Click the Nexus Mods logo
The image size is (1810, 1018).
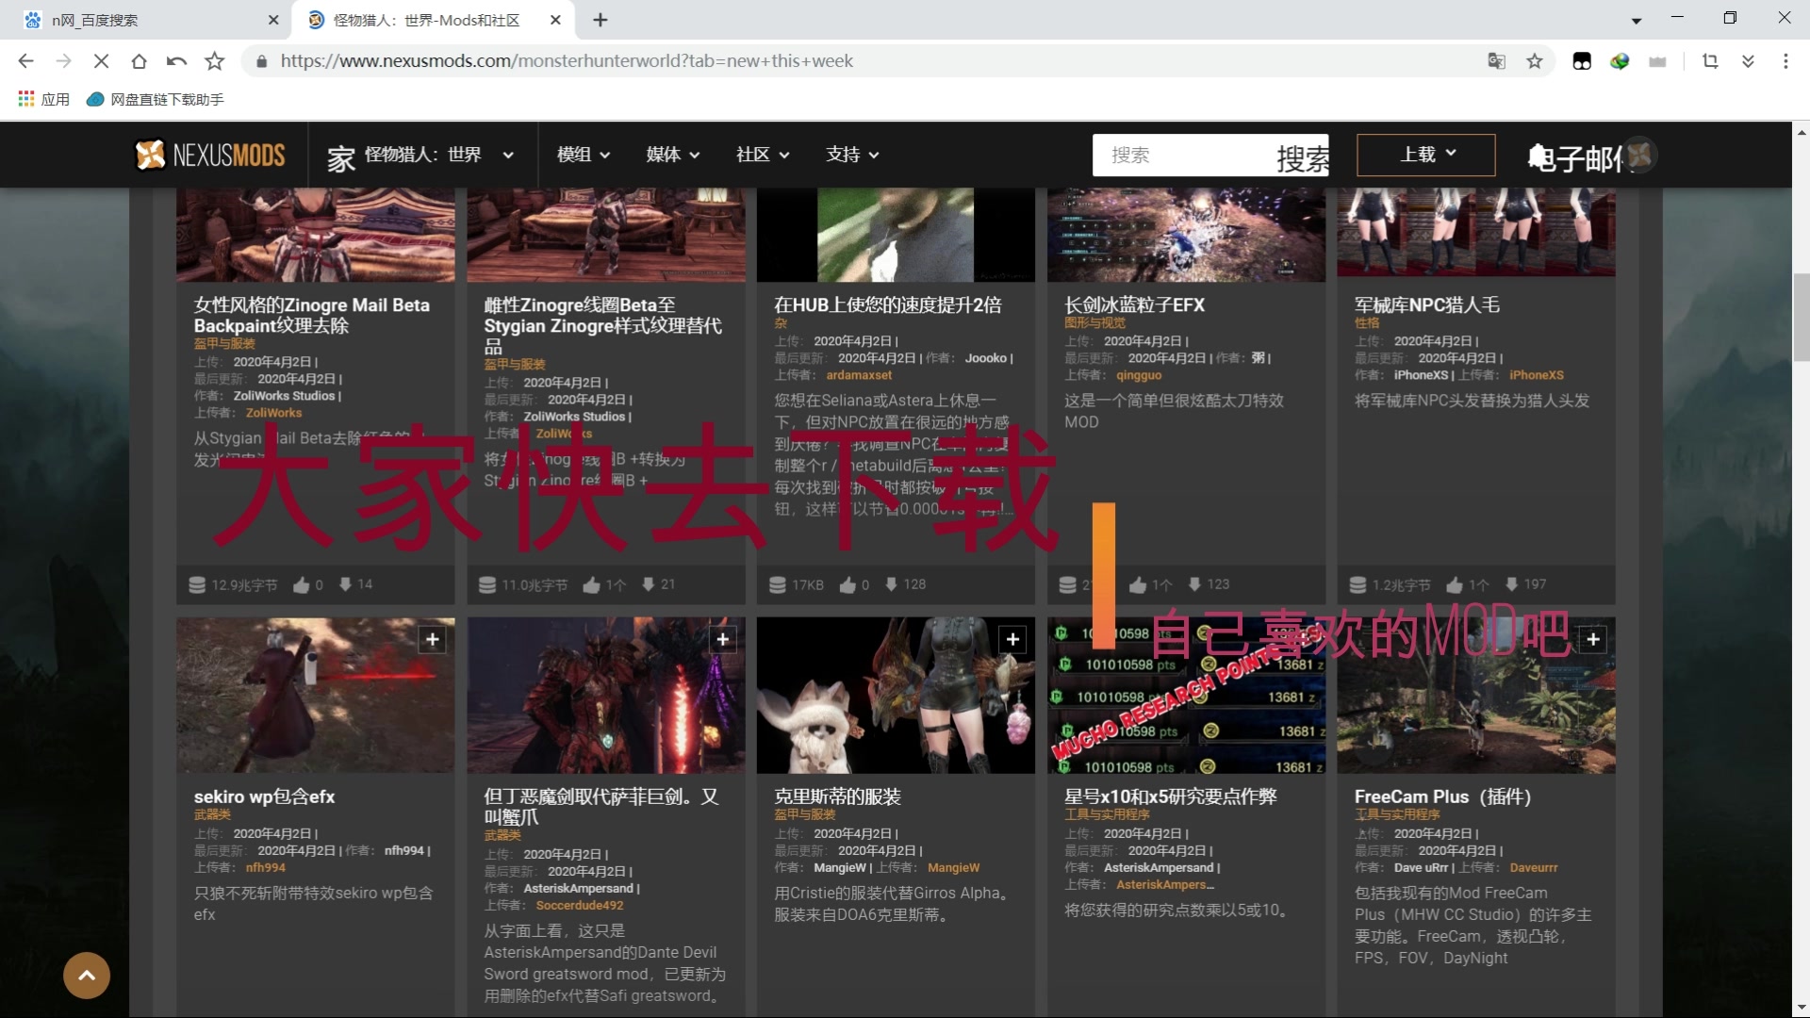click(209, 155)
